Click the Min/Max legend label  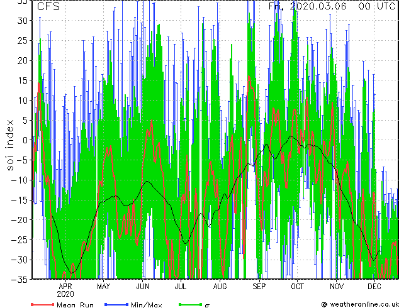[147, 305]
